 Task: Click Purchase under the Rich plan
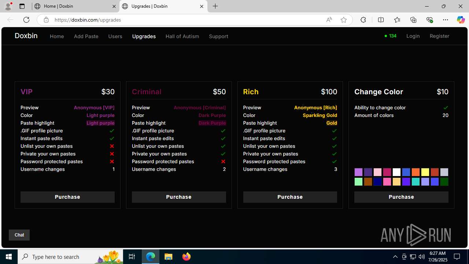(290, 197)
